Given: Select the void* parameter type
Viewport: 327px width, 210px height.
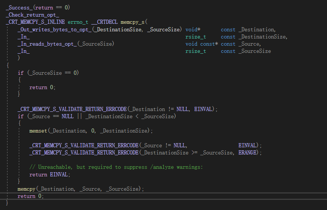Looking at the screenshot, I should click(x=193, y=29).
